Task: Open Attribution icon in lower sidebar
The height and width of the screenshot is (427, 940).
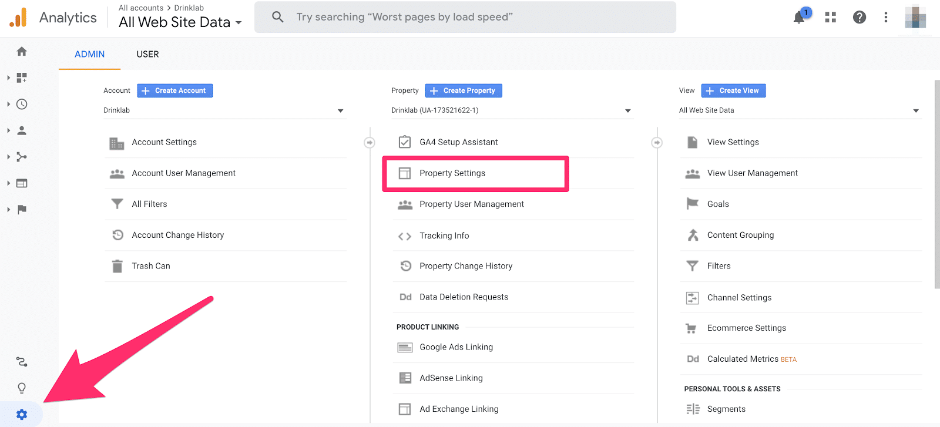Action: pyautogui.click(x=22, y=362)
